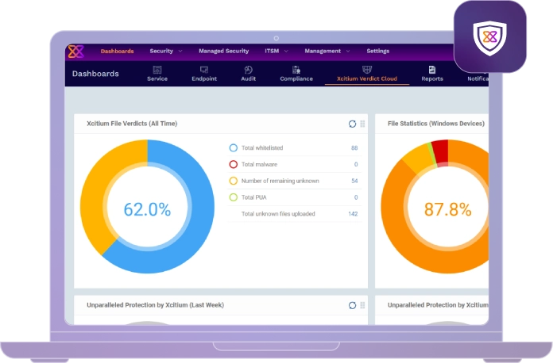Screen dimensions: 553x363
Task: Switch to Xcitium Verdict Cloud tab
Action: click(x=366, y=79)
